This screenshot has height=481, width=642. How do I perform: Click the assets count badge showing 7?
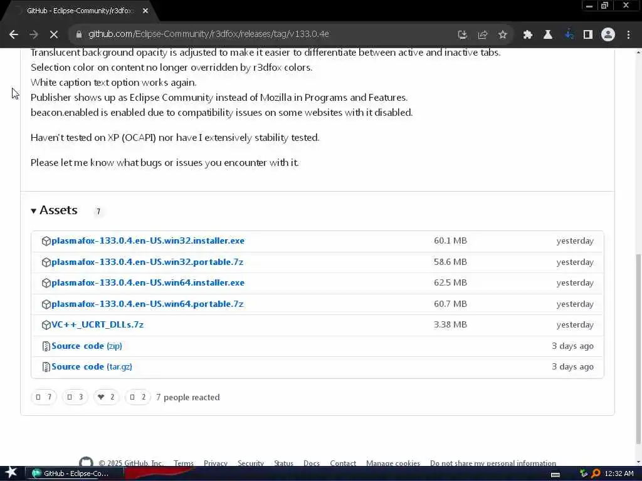(x=98, y=212)
